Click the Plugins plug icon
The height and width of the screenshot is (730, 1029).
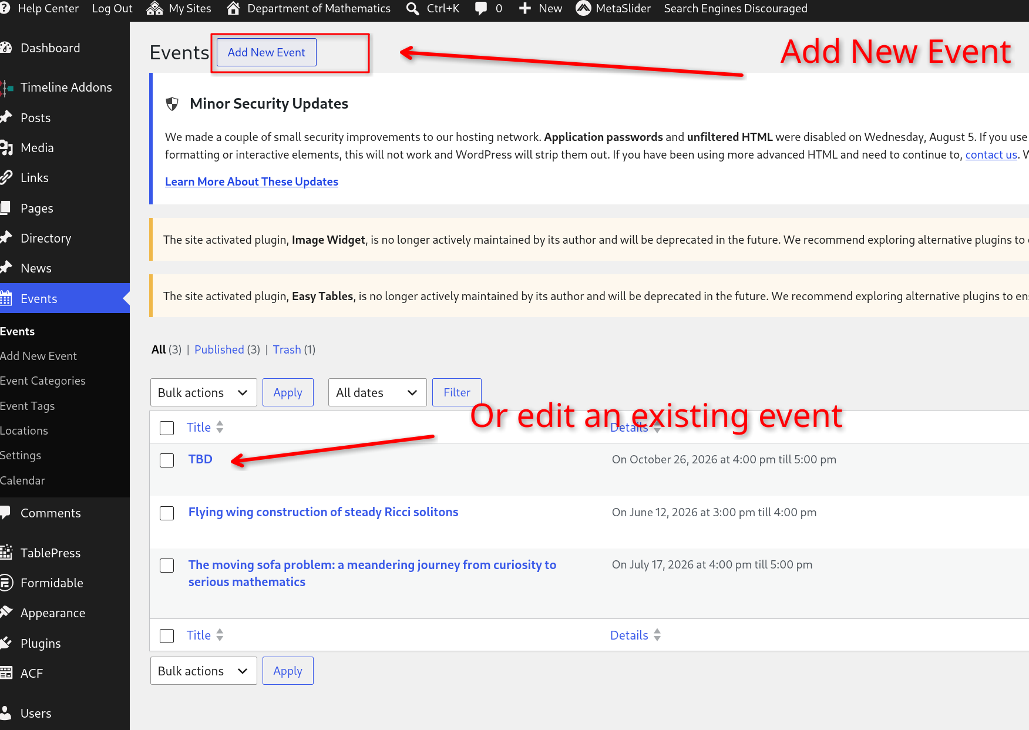click(x=6, y=643)
